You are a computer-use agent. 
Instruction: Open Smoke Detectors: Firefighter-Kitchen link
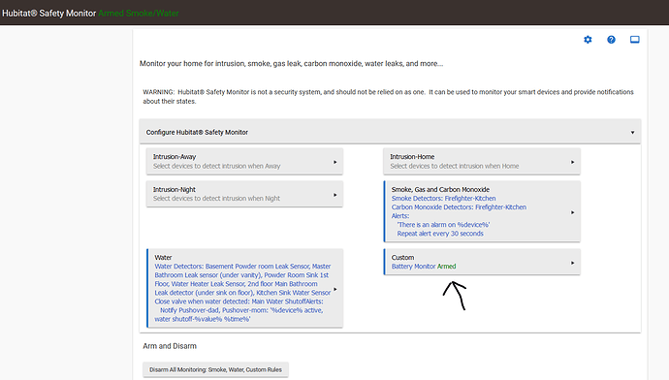click(443, 199)
